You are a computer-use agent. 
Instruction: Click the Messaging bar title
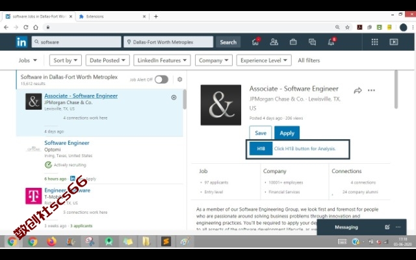(x=346, y=227)
